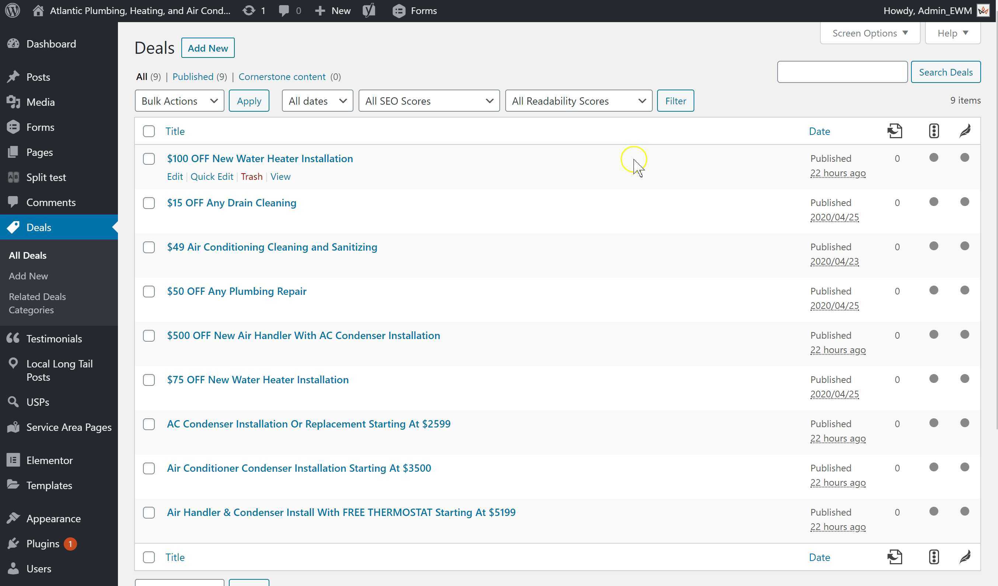Open the Yoast SEO admin bar icon
998x586 pixels.
click(369, 11)
